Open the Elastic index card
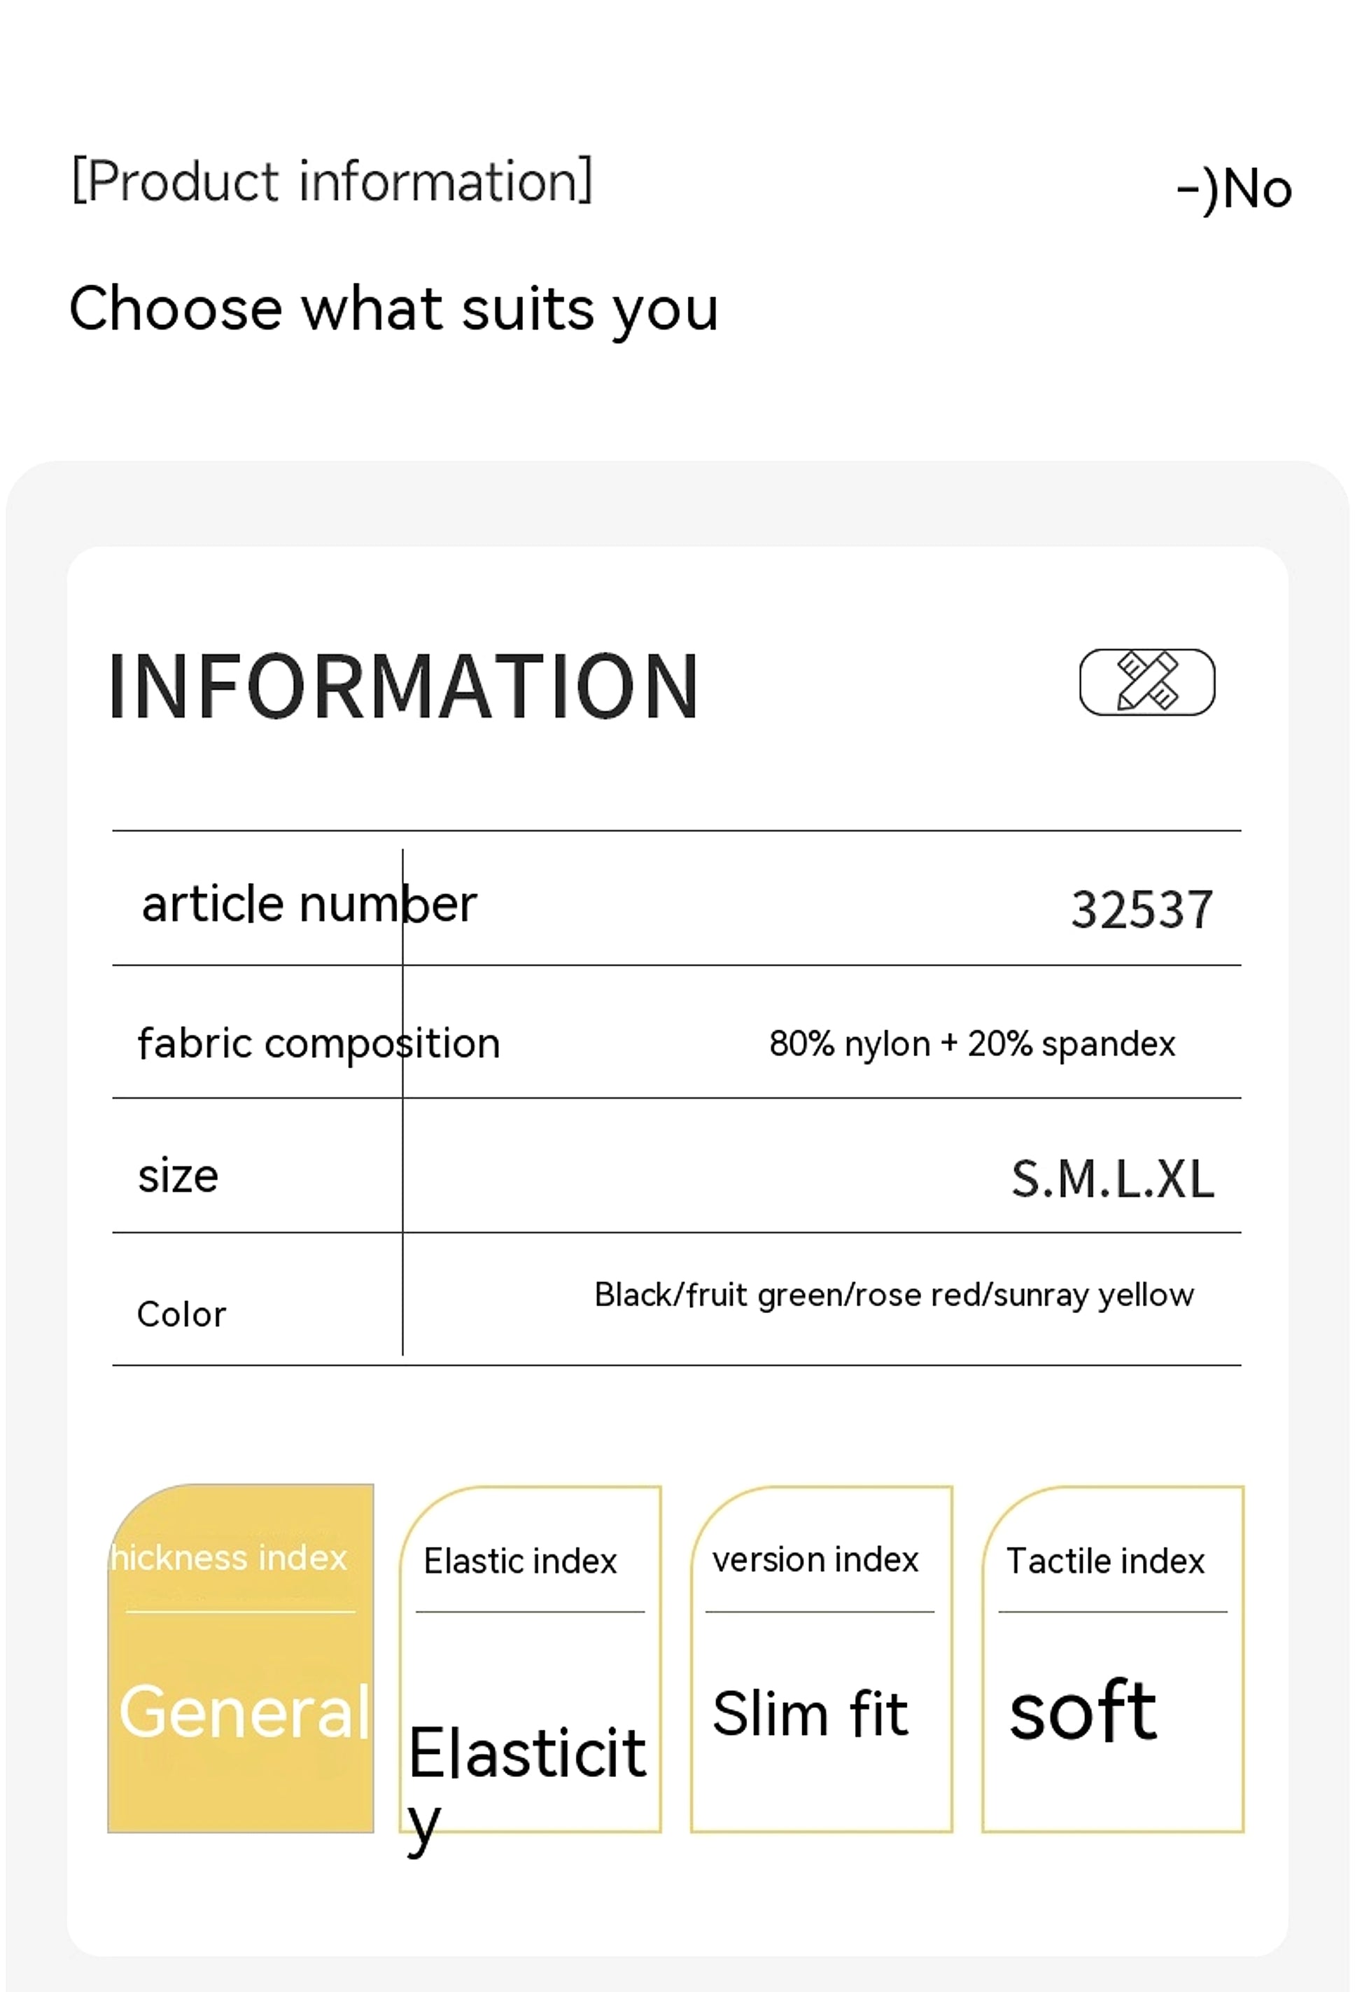Viewport: 1362px width, 1992px height. point(531,1658)
